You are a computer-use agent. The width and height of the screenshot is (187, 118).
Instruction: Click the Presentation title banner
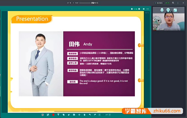32,19
